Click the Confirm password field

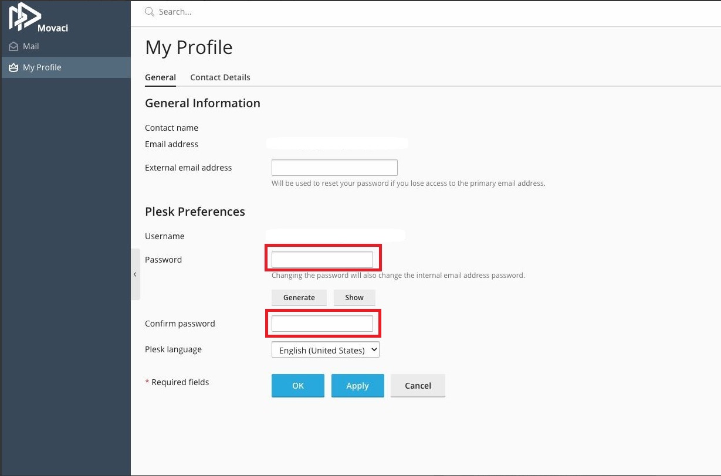tap(322, 324)
